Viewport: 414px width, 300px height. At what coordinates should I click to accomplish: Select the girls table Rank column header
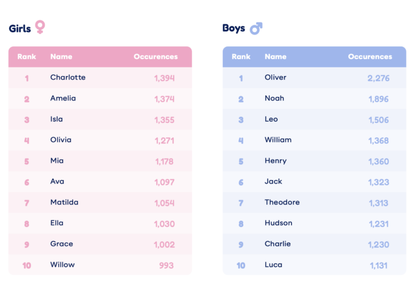pos(26,57)
